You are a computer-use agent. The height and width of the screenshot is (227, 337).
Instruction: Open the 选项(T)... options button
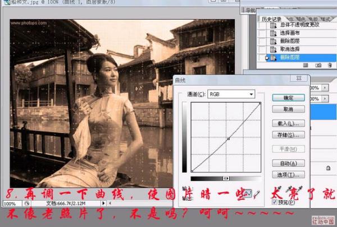click(289, 175)
